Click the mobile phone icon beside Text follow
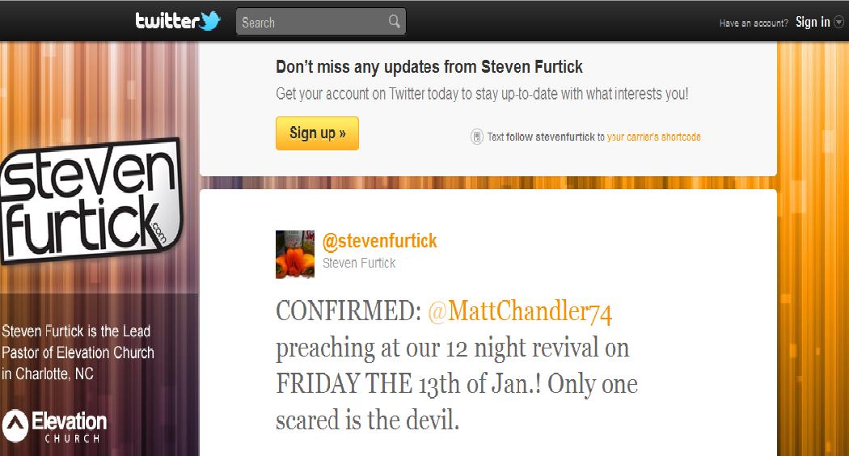 (476, 137)
